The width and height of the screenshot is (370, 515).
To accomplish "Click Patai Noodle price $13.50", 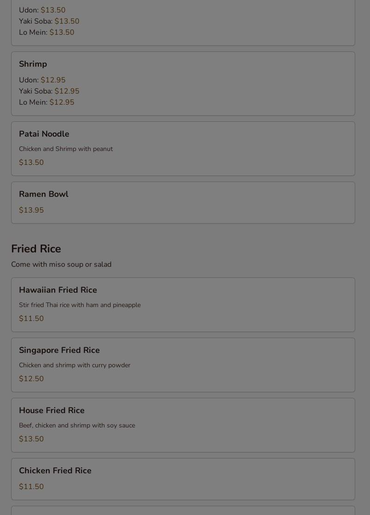I will [x=31, y=162].
